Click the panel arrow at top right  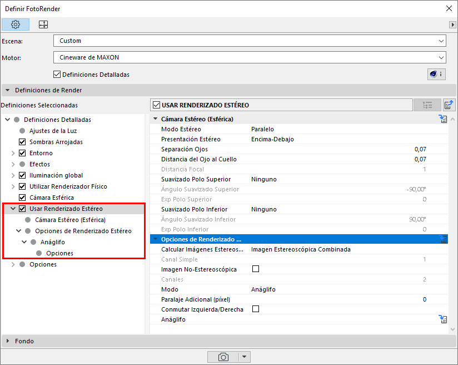pyautogui.click(x=452, y=24)
